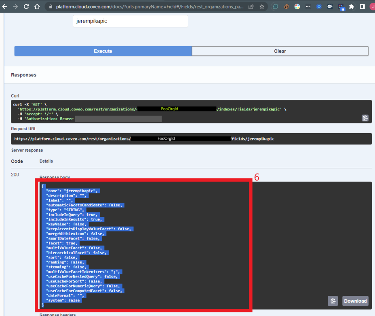Click the 200 response code
Screen dimensions: 375x316
pos(15,174)
